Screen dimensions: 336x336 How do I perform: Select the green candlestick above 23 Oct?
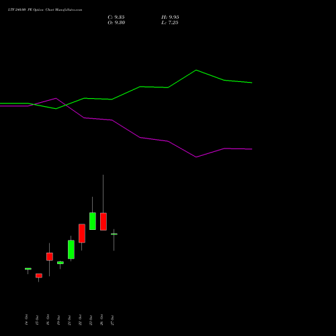(93, 221)
